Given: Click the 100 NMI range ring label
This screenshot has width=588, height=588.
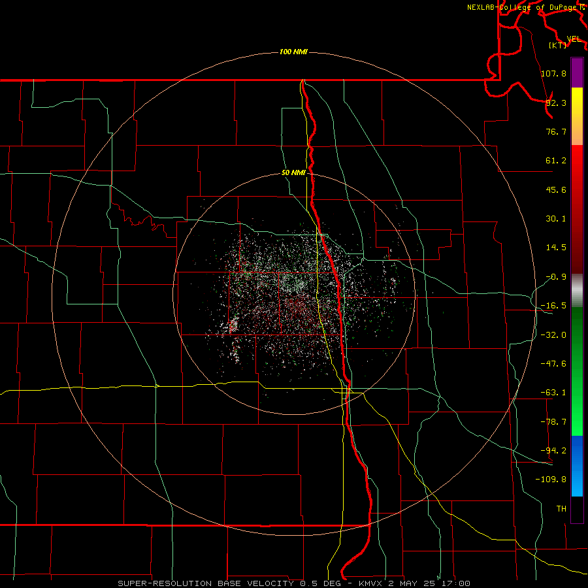Looking at the screenshot, I should (x=293, y=52).
